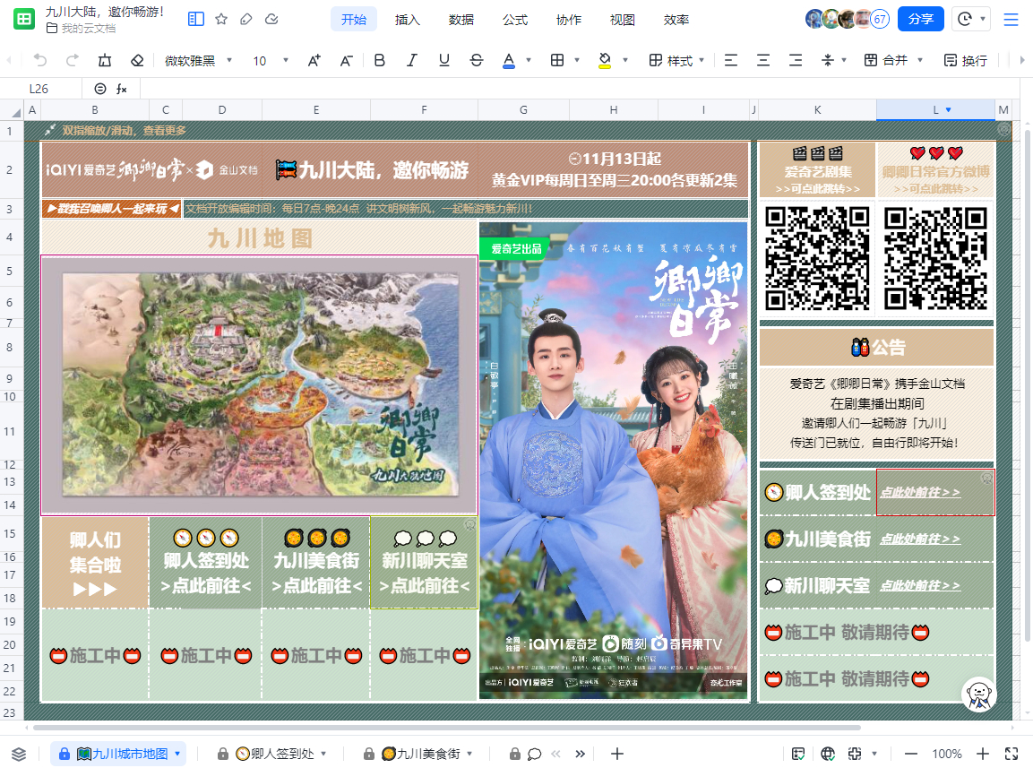Open the 插入 tab

pyautogui.click(x=407, y=20)
